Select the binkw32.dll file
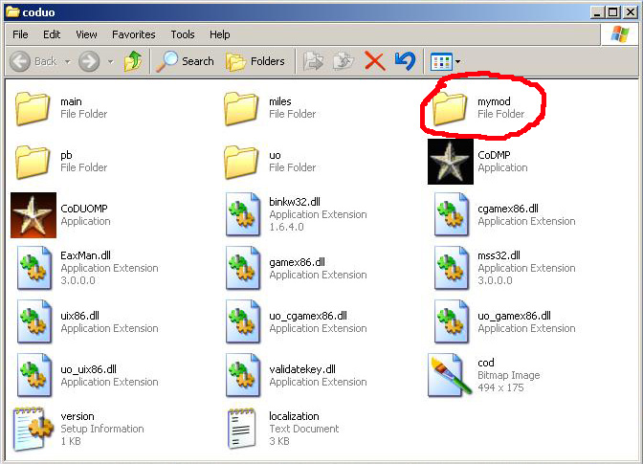Viewport: 643px width, 464px height. click(x=242, y=214)
